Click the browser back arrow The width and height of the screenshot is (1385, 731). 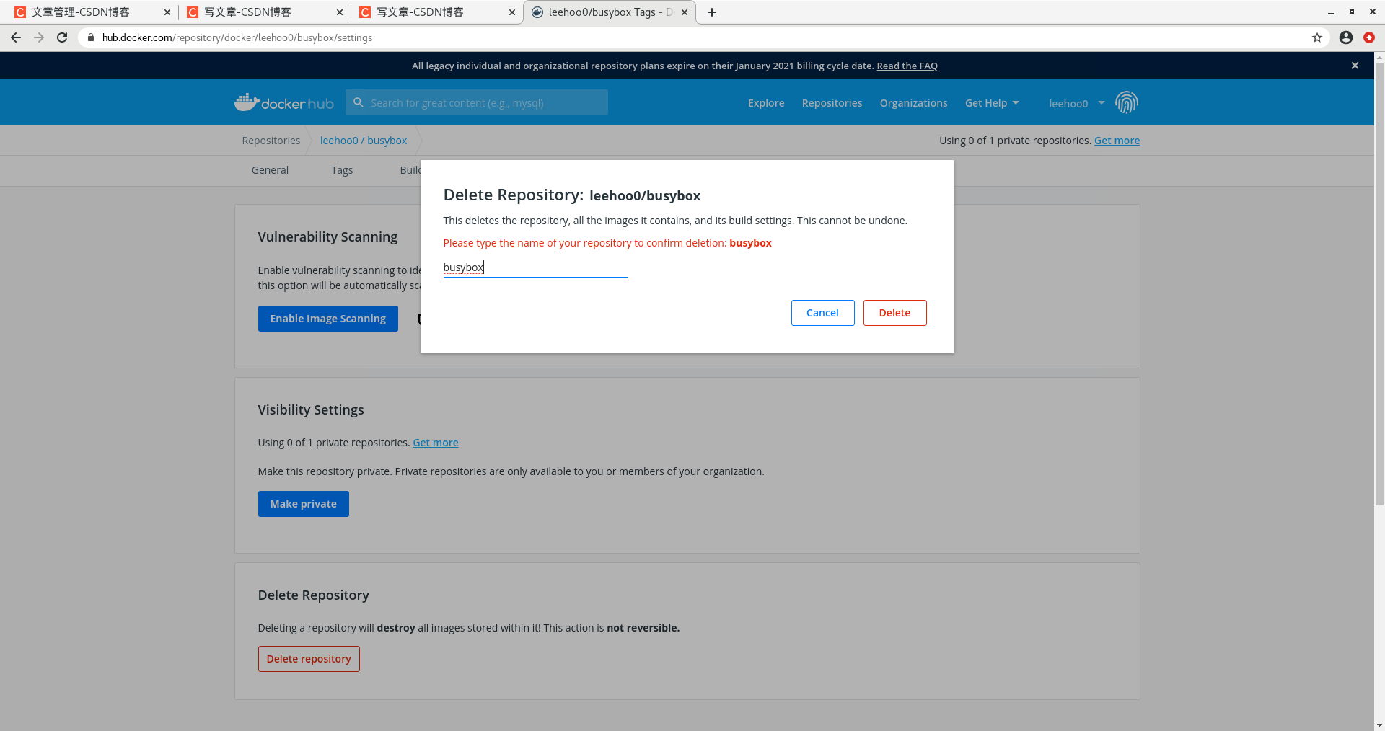pos(16,37)
